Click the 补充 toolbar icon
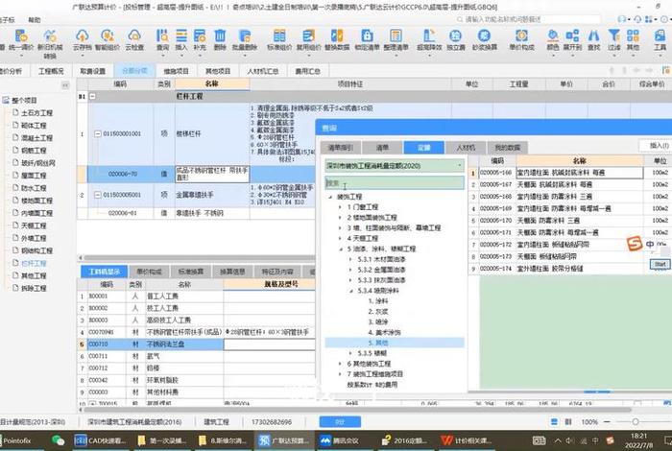 tap(200, 40)
